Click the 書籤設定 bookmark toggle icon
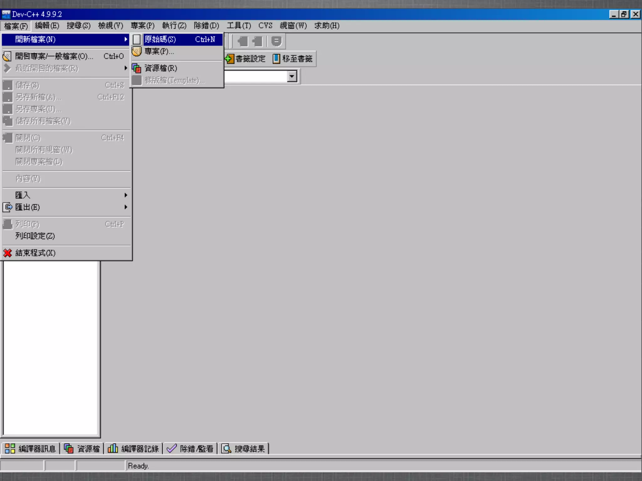This screenshot has width=642, height=481. pos(229,59)
